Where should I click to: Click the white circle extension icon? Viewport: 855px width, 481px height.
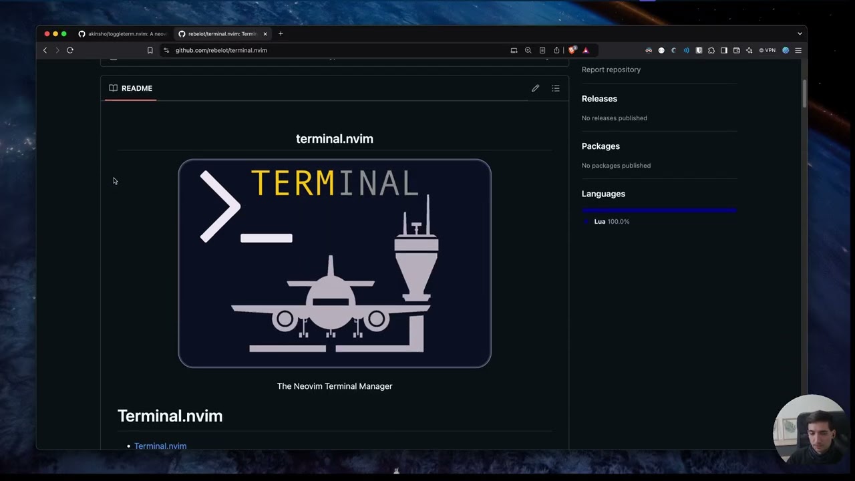pyautogui.click(x=661, y=50)
